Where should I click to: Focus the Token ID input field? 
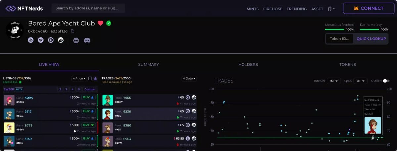coord(339,39)
